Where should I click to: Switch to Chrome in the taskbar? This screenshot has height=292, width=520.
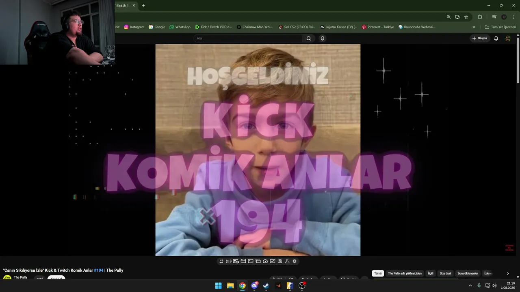[x=242, y=286]
